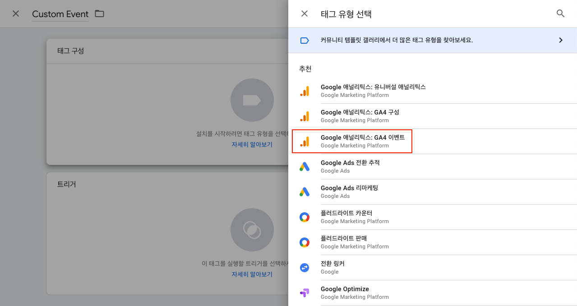
Task: Open search in tag type panel
Action: [561, 14]
